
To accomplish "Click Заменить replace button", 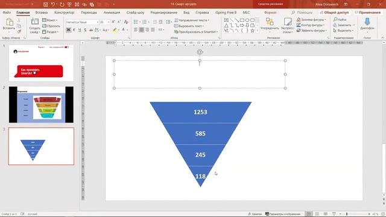I will 344,25.
